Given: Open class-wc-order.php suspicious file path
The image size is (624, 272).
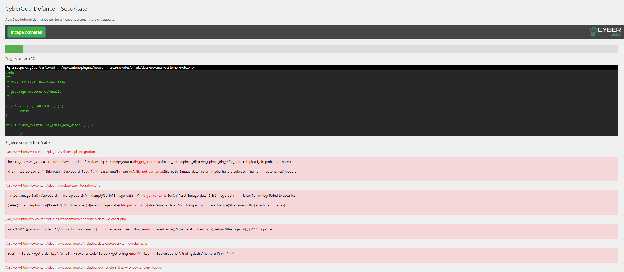Looking at the screenshot, I should pyautogui.click(x=65, y=219).
